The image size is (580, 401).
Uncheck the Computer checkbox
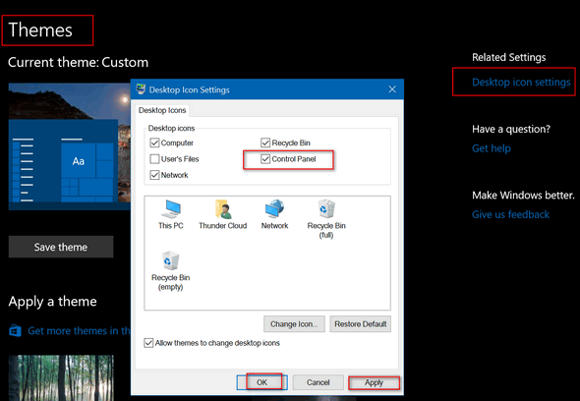154,143
